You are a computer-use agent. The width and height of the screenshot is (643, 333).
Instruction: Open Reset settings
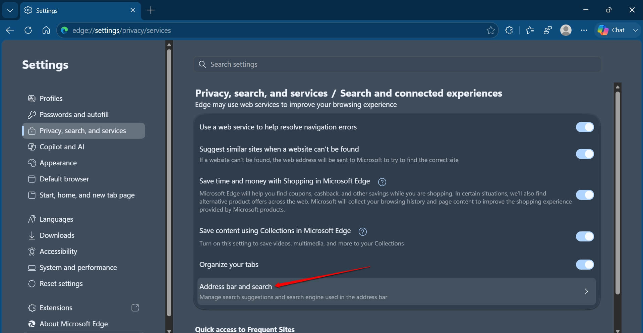[83, 283]
